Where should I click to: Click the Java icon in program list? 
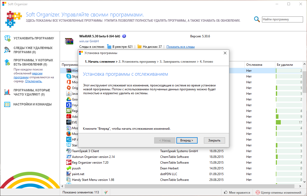pyautogui.click(x=69, y=93)
